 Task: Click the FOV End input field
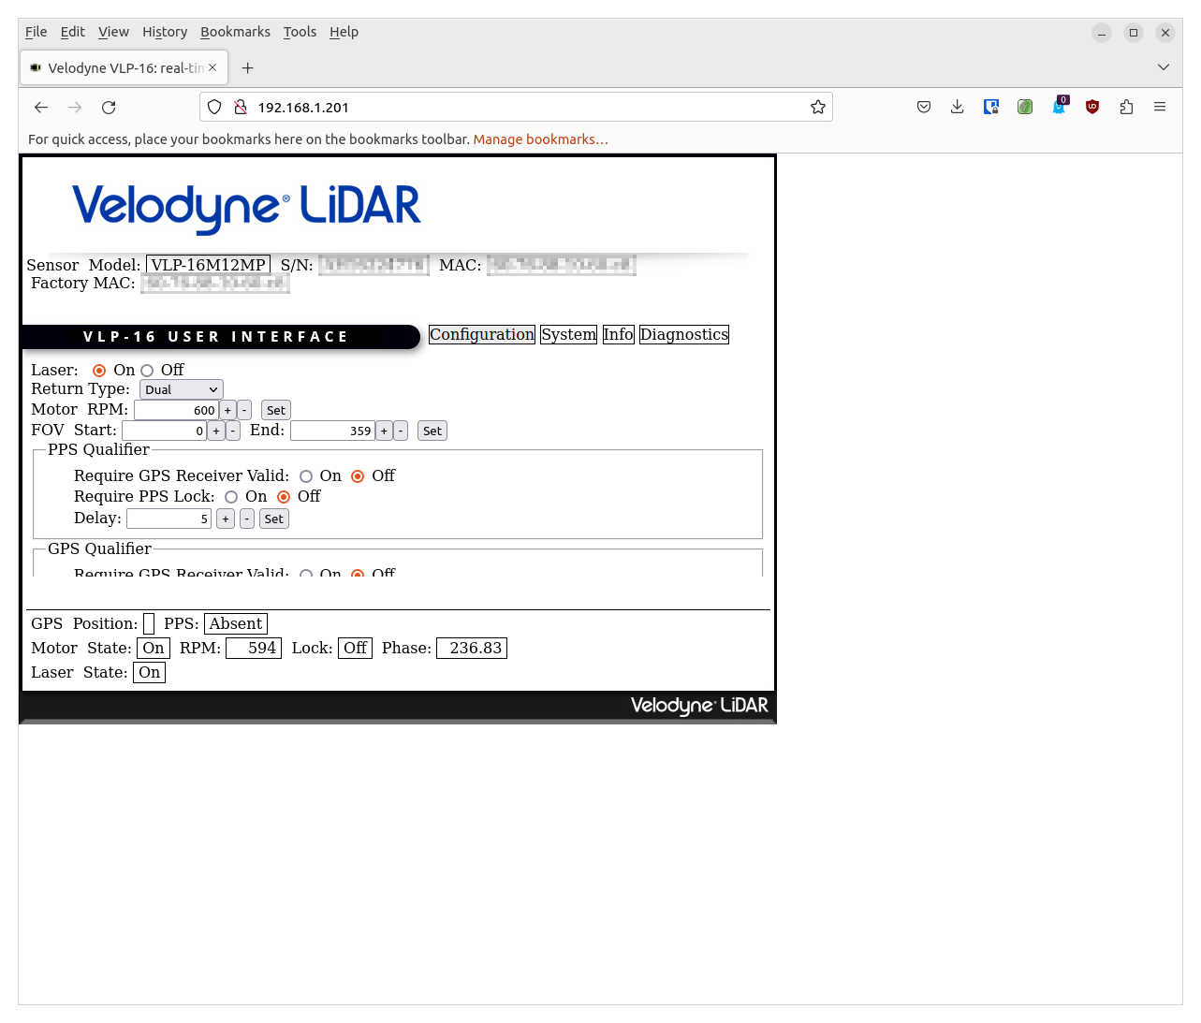click(332, 431)
